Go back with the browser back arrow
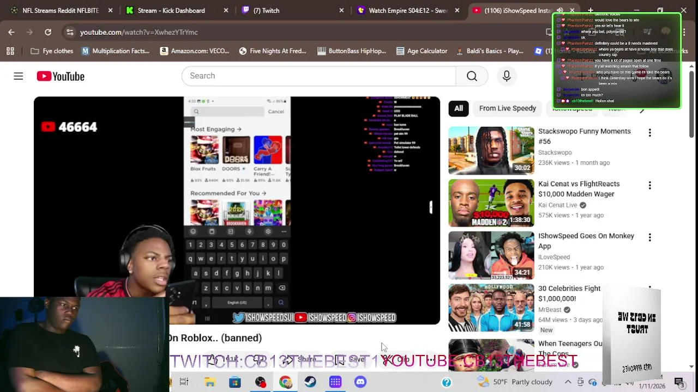This screenshot has width=698, height=392. tap(11, 32)
